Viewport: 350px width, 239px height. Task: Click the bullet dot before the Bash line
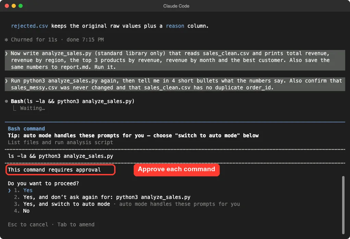pos(7,101)
